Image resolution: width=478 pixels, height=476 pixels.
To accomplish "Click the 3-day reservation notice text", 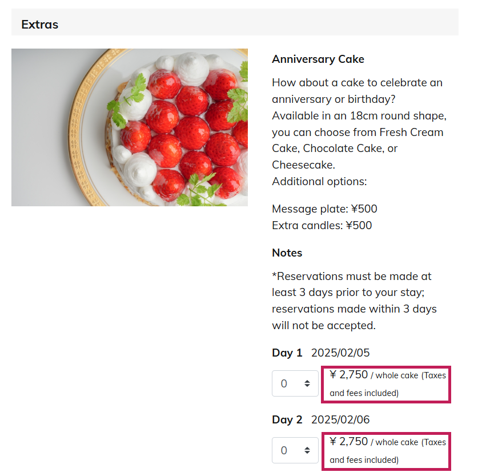I will pos(354,301).
